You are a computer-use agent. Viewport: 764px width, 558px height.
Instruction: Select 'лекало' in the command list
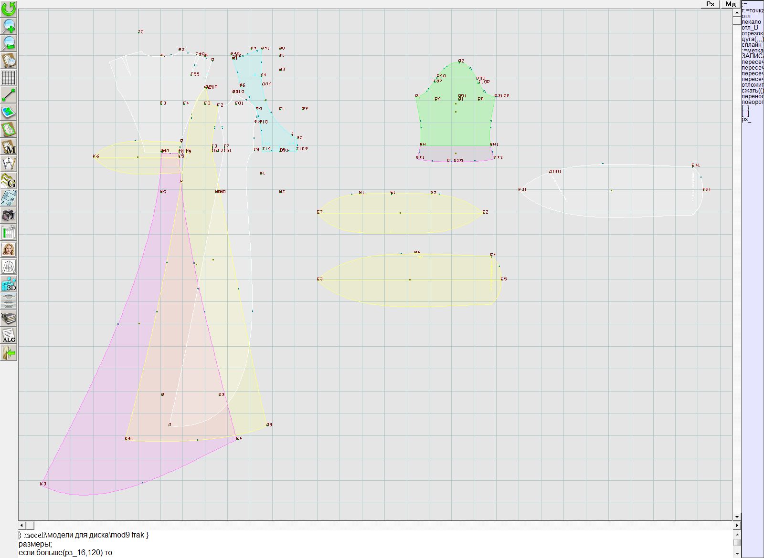pyautogui.click(x=752, y=22)
